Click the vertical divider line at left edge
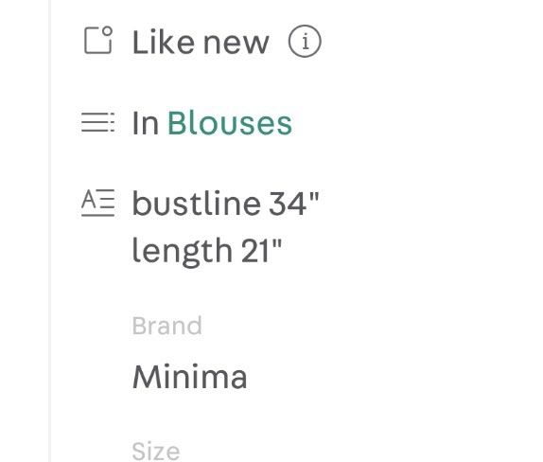The image size is (543, 462). 50,231
